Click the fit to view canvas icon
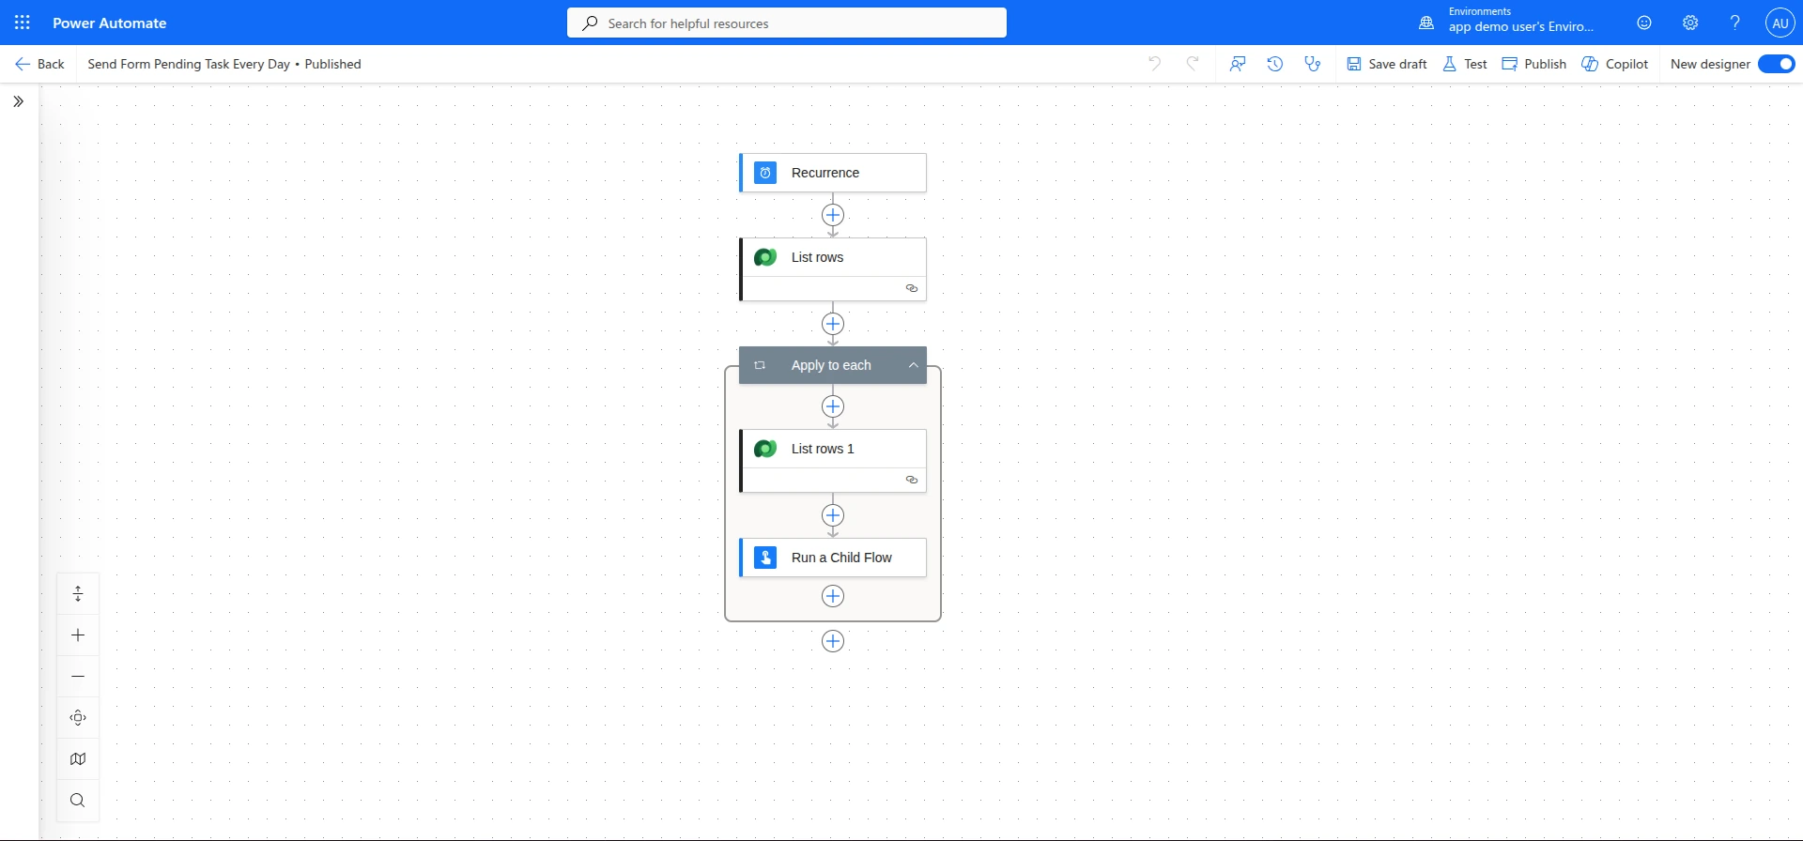 78,717
